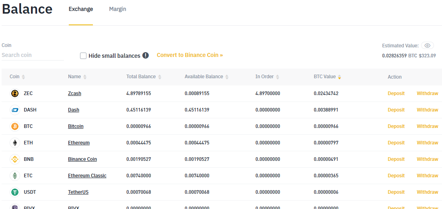Click the Ethereum Classic ETC icon
Image resolution: width=442 pixels, height=209 pixels.
(14, 176)
